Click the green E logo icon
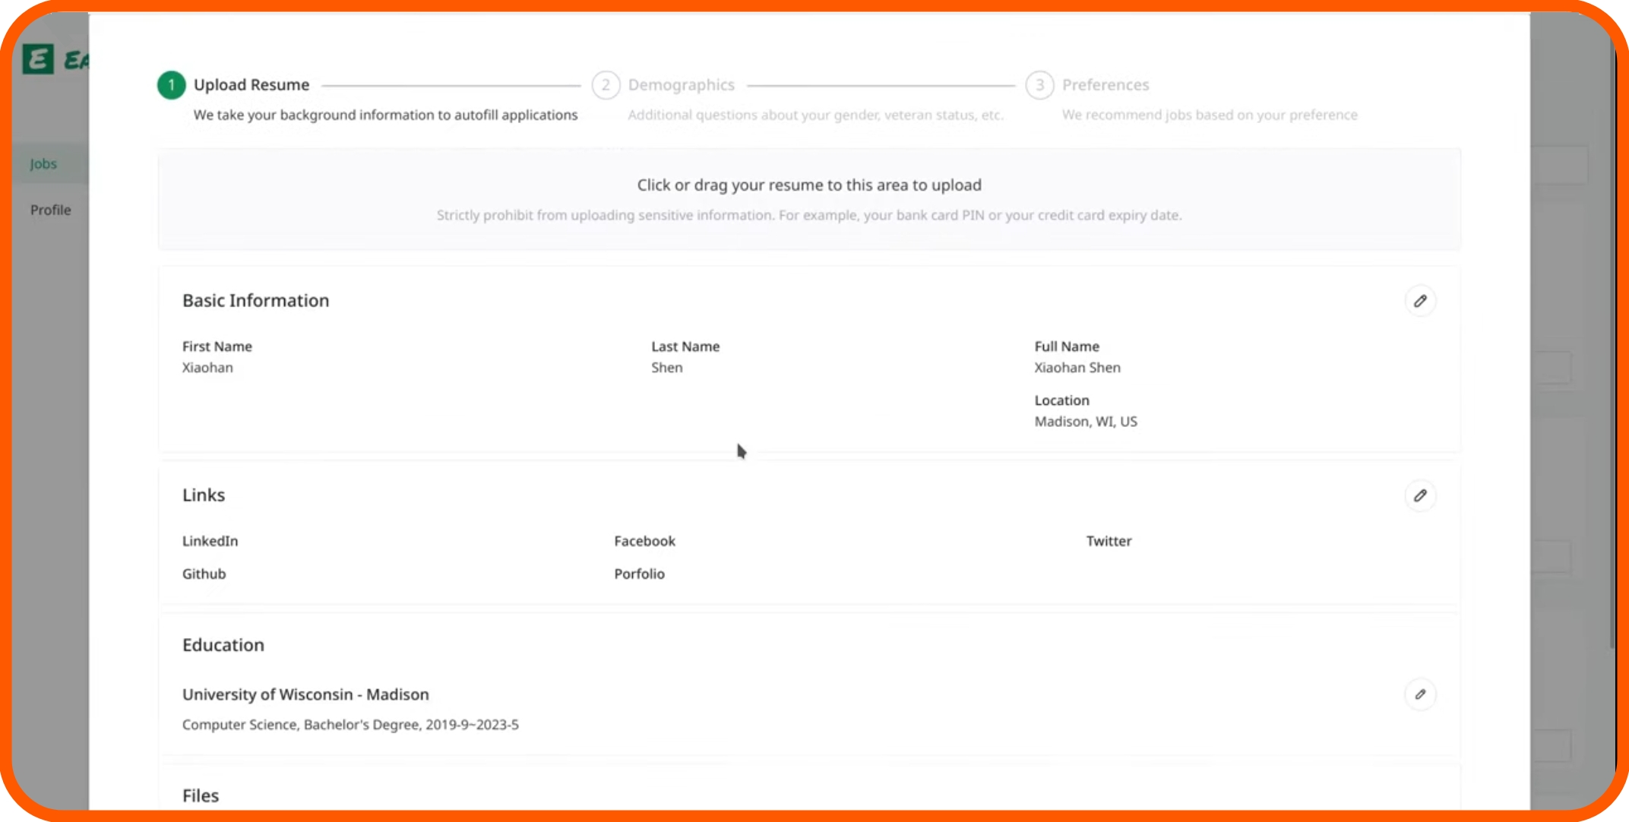 coord(38,58)
